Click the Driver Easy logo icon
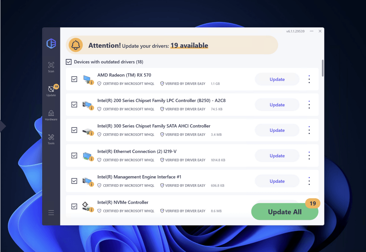This screenshot has width=366, height=252. coord(51,43)
